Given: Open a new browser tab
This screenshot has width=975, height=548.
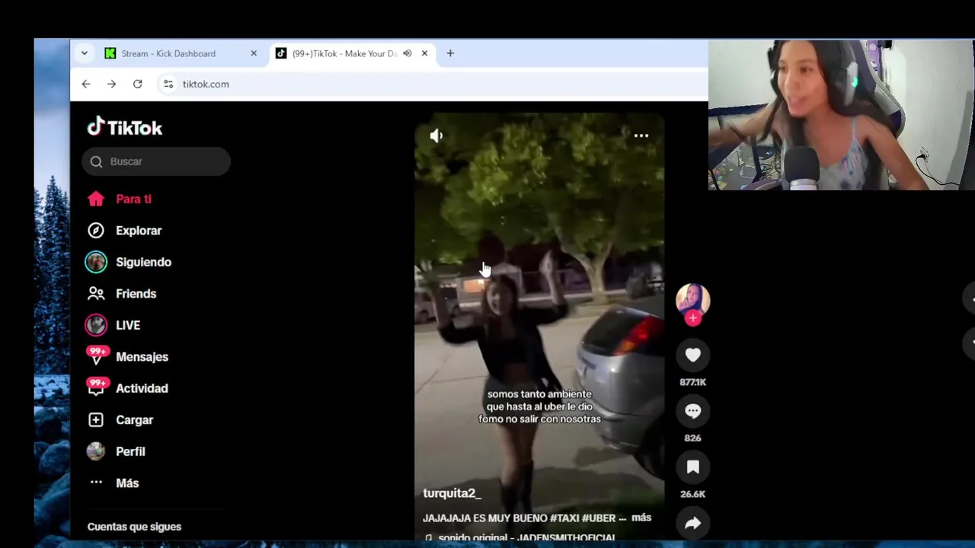Looking at the screenshot, I should point(450,53).
